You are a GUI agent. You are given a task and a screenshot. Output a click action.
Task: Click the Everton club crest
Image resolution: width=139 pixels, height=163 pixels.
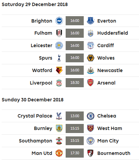90,21
